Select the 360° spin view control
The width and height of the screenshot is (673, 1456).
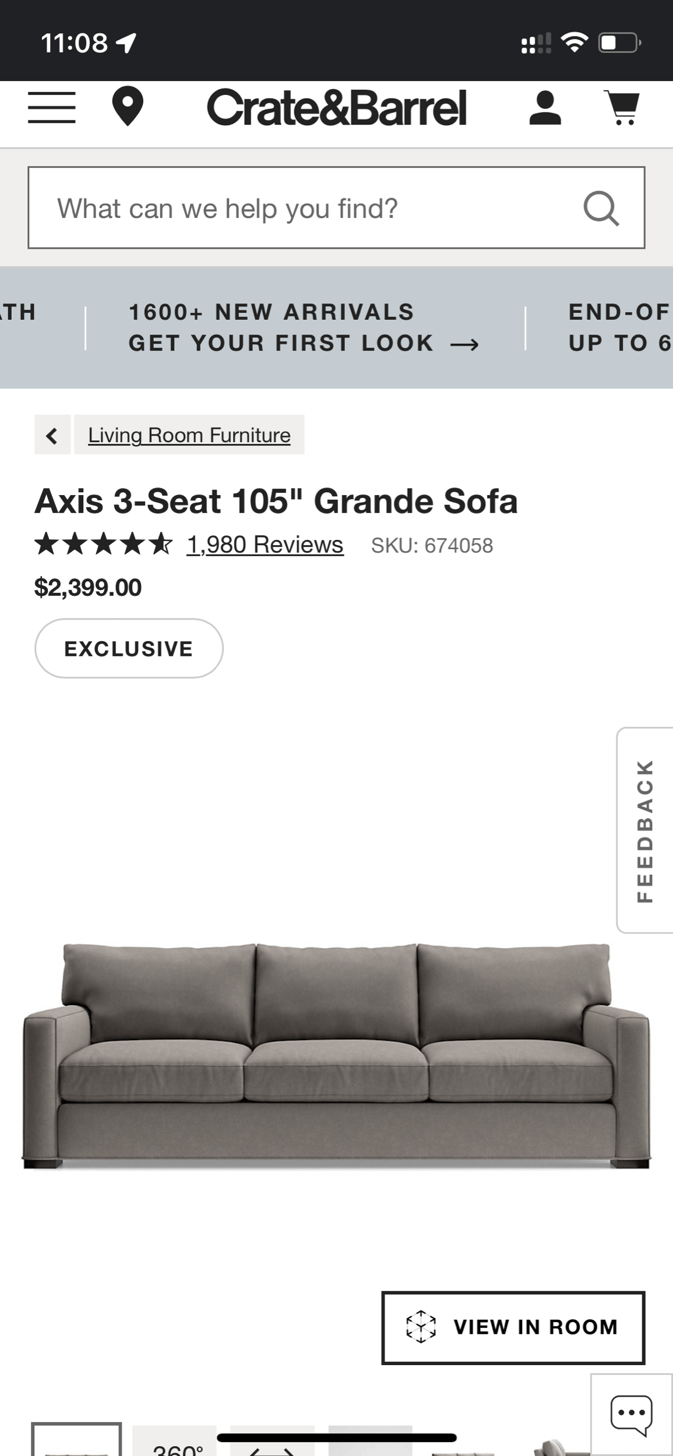(x=178, y=1444)
